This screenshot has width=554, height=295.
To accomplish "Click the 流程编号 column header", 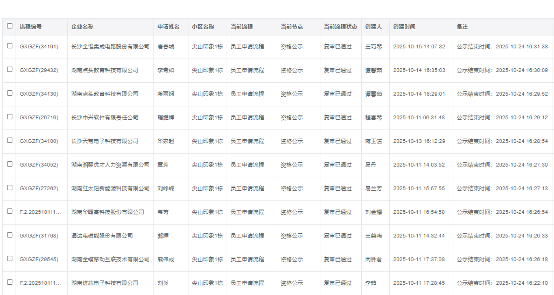I will tap(31, 27).
